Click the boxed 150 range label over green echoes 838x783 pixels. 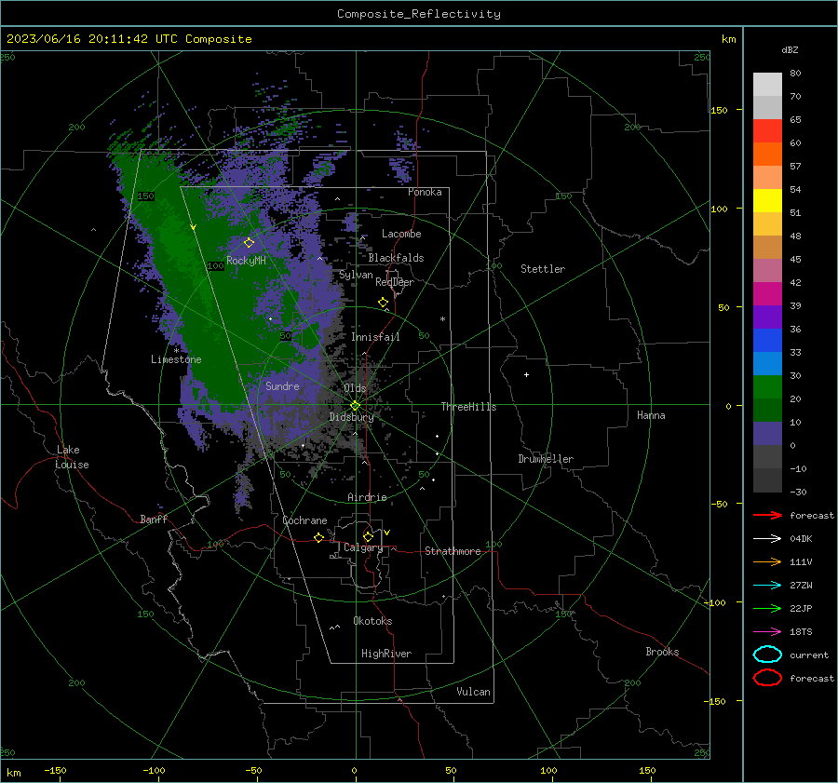145,196
